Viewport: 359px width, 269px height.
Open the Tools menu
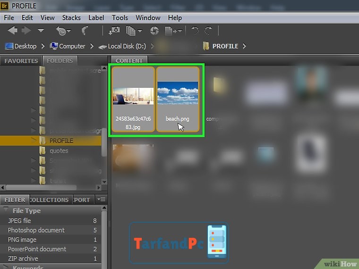120,18
